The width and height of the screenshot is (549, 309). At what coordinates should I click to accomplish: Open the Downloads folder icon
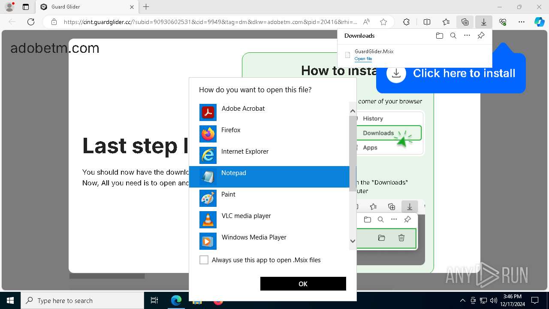tap(439, 36)
